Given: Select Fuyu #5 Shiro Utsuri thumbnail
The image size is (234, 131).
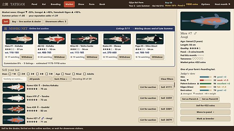Looking at the screenshot, I should 150,39.
